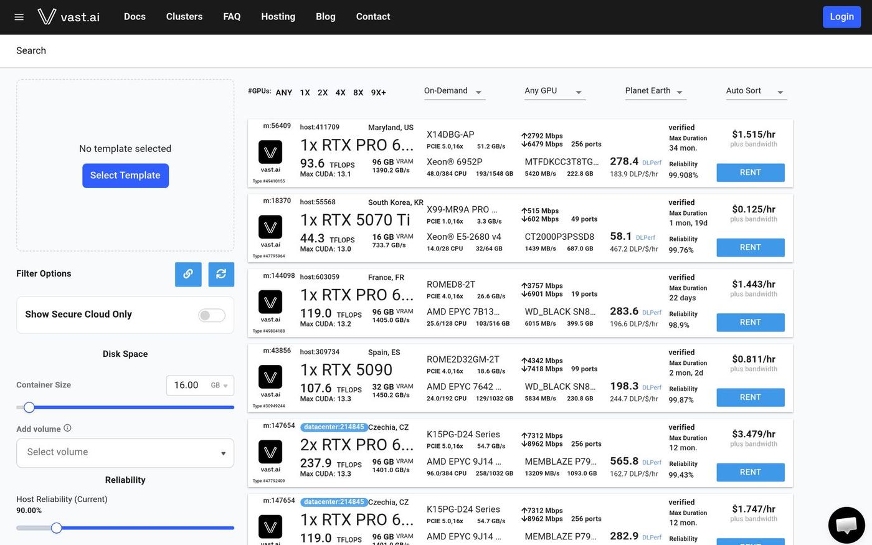
Task: Click the vast.ai logo on Maryland listing
Action: pos(270,152)
